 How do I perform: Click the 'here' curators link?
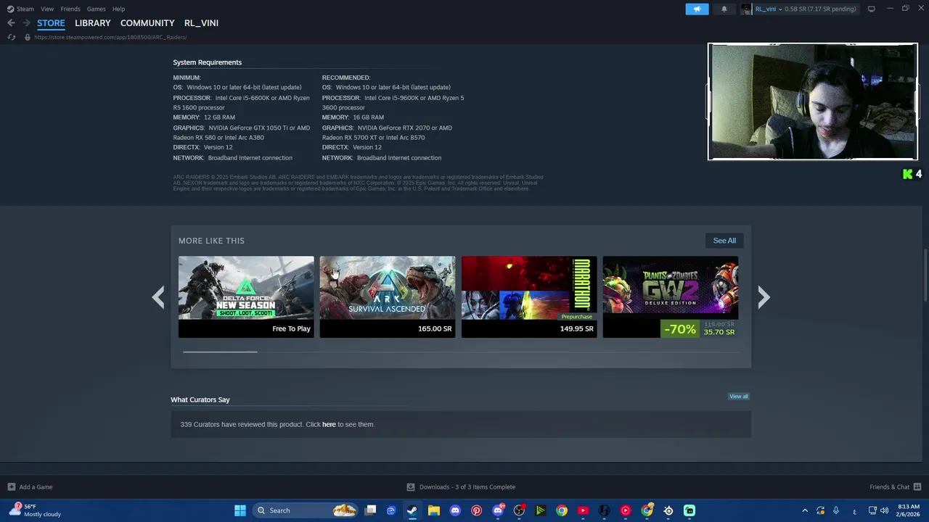click(329, 424)
